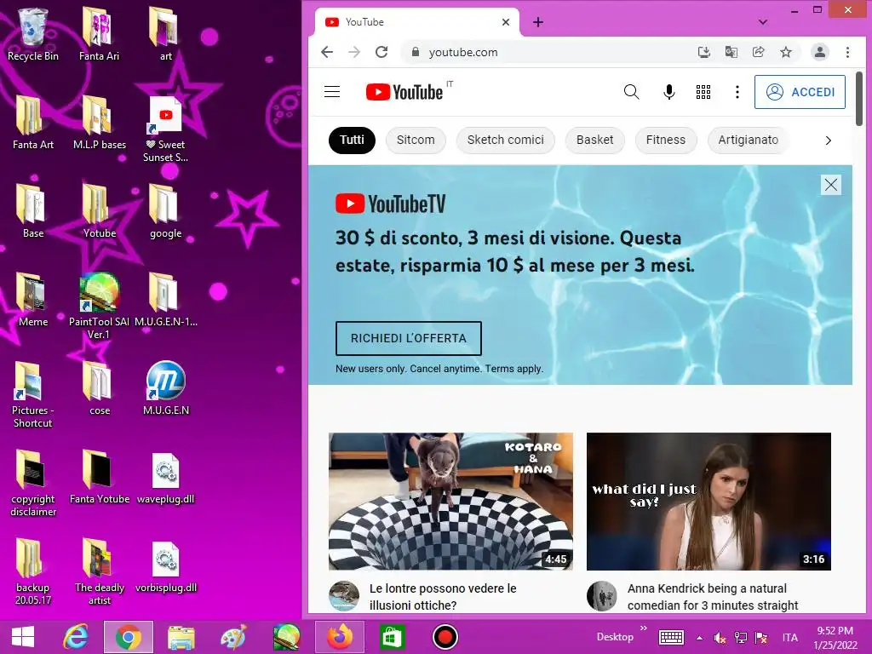Image resolution: width=872 pixels, height=654 pixels.
Task: Select the Sketch comici filter chip
Action: point(506,141)
